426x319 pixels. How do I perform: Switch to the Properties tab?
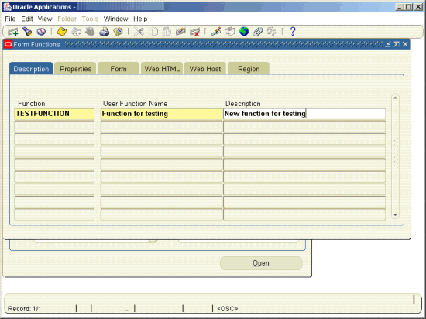pos(76,69)
